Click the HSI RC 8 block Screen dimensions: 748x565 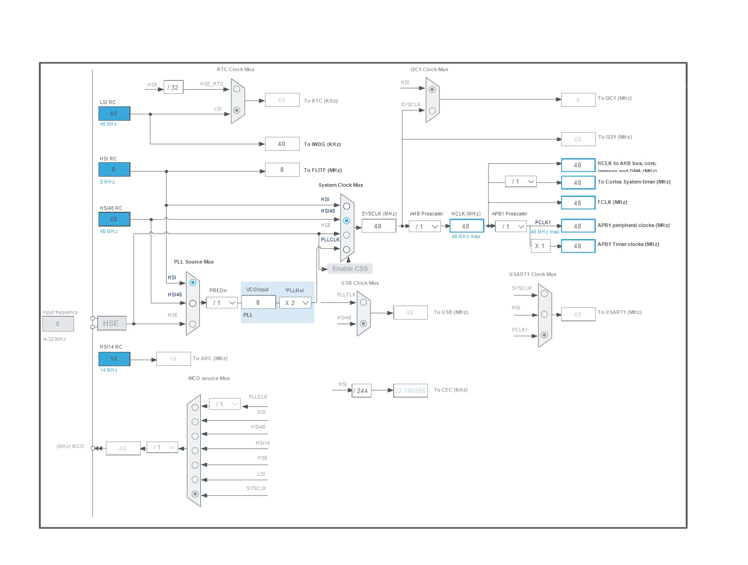point(114,169)
